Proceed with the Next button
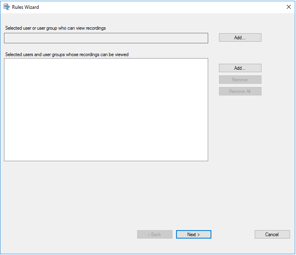 point(193,235)
